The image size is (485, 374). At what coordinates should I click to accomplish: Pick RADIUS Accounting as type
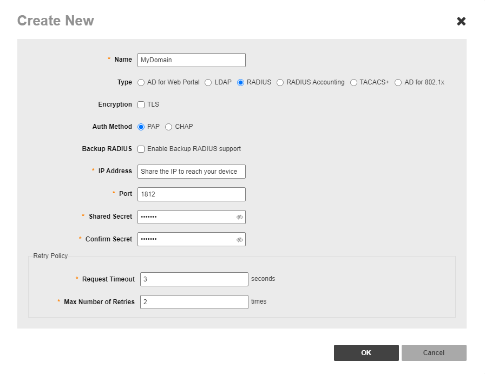(x=280, y=83)
